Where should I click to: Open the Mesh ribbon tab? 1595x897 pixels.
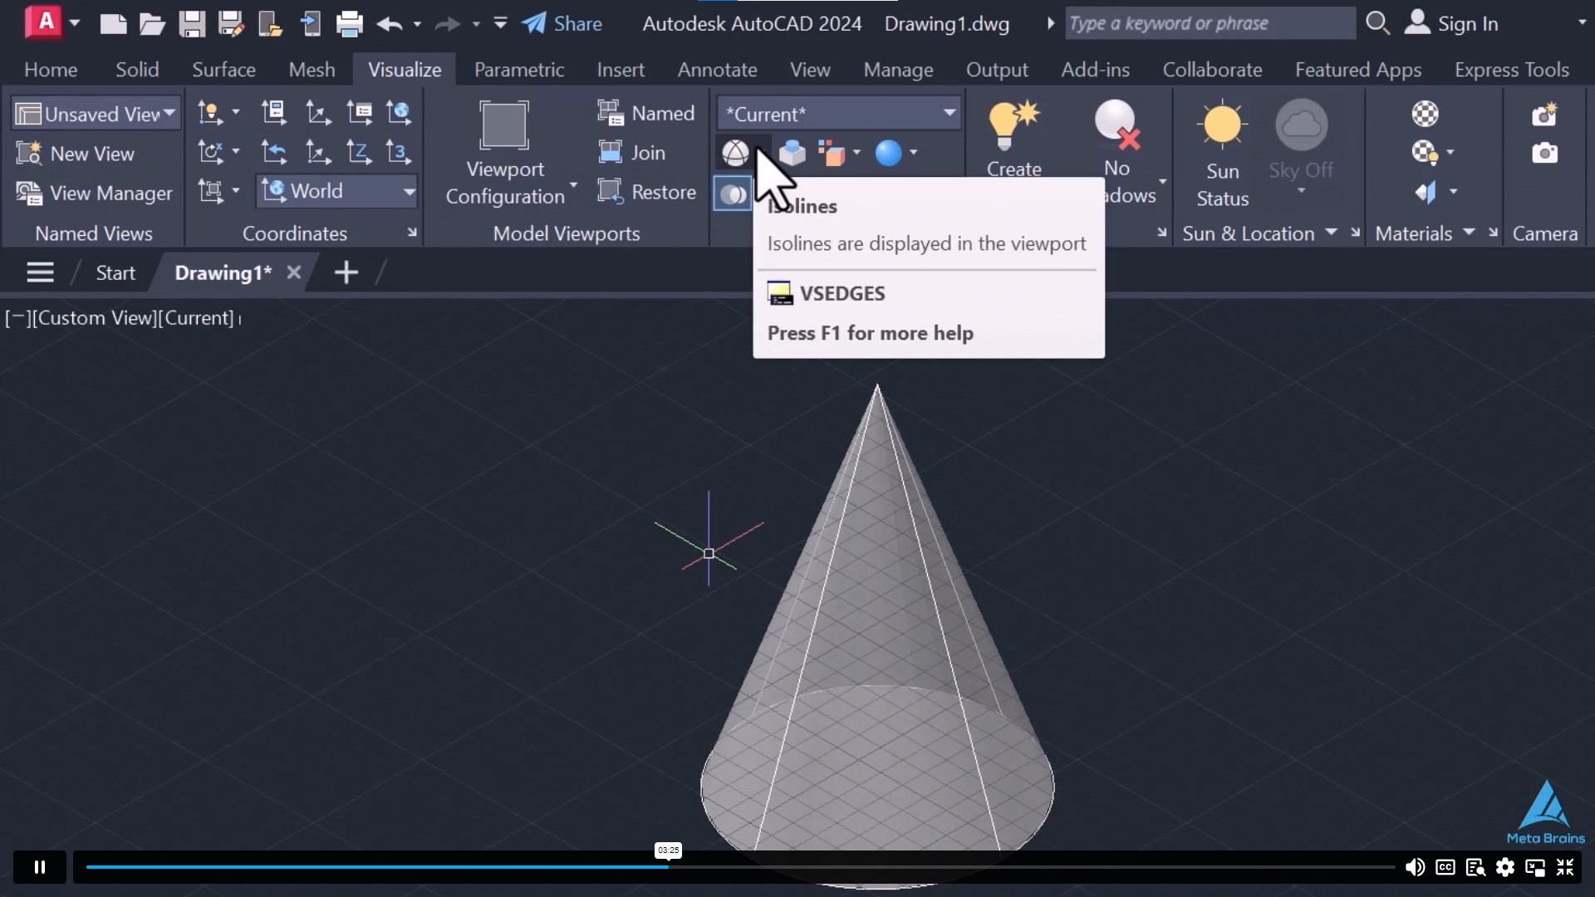tap(312, 70)
